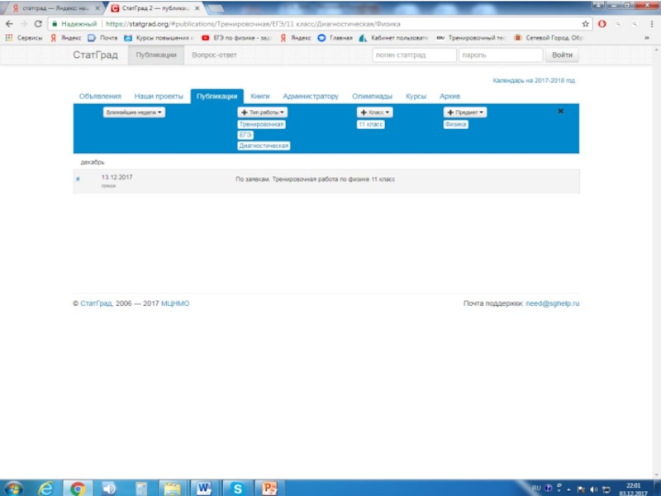Switch to статград Яндекс browser tab
The height and width of the screenshot is (496, 661).
55,8
